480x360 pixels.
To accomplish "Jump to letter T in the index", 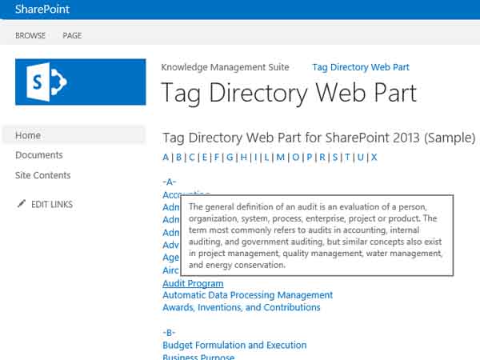I will [347, 157].
